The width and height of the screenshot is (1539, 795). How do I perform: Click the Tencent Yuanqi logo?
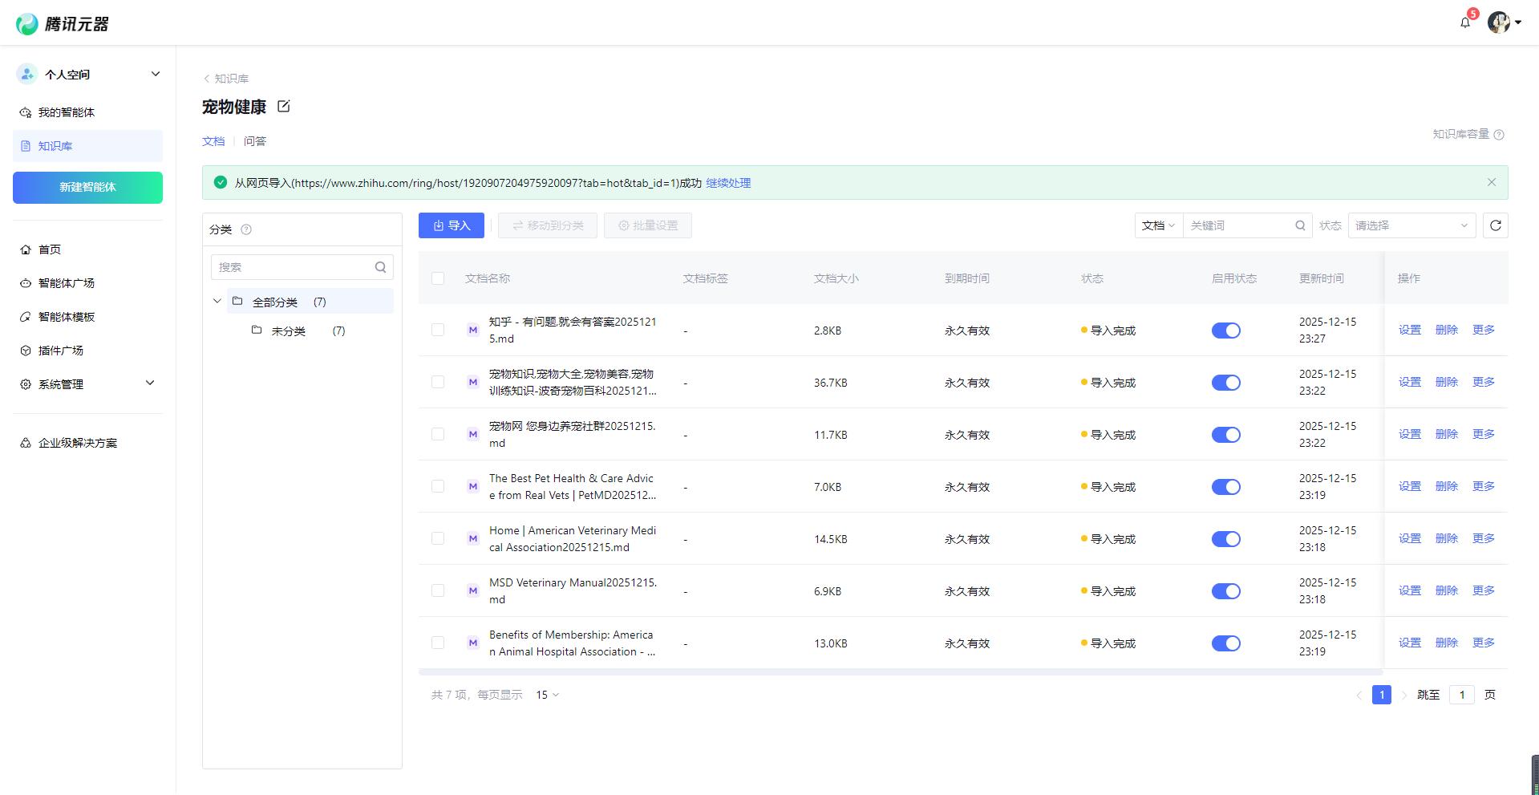[63, 24]
